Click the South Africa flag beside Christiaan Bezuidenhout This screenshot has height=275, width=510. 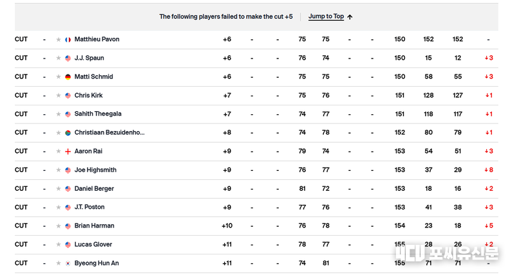[x=68, y=133]
